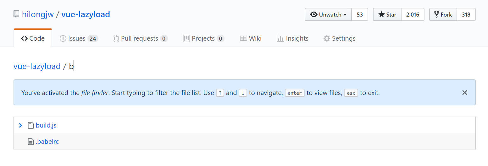Viewport: 488px width, 166px height.
Task: Click the up arrow key hint in banner
Action: tap(220, 93)
